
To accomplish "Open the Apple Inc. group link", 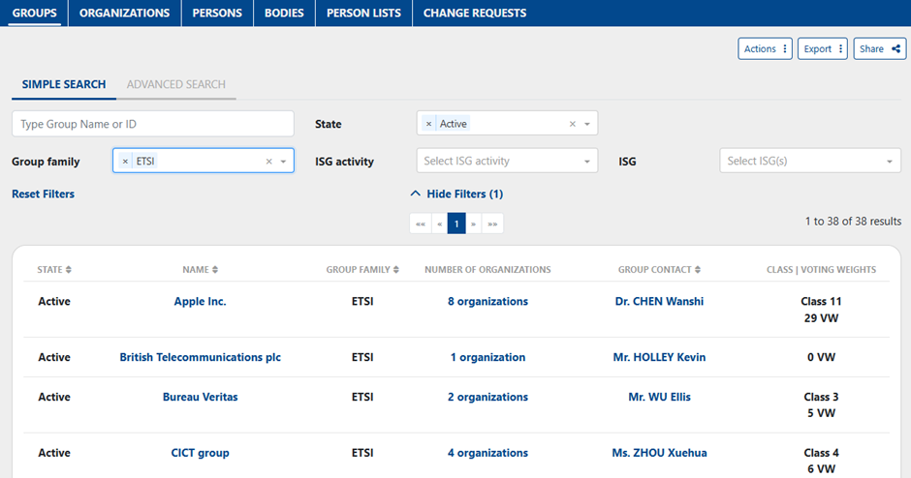I will pos(200,302).
